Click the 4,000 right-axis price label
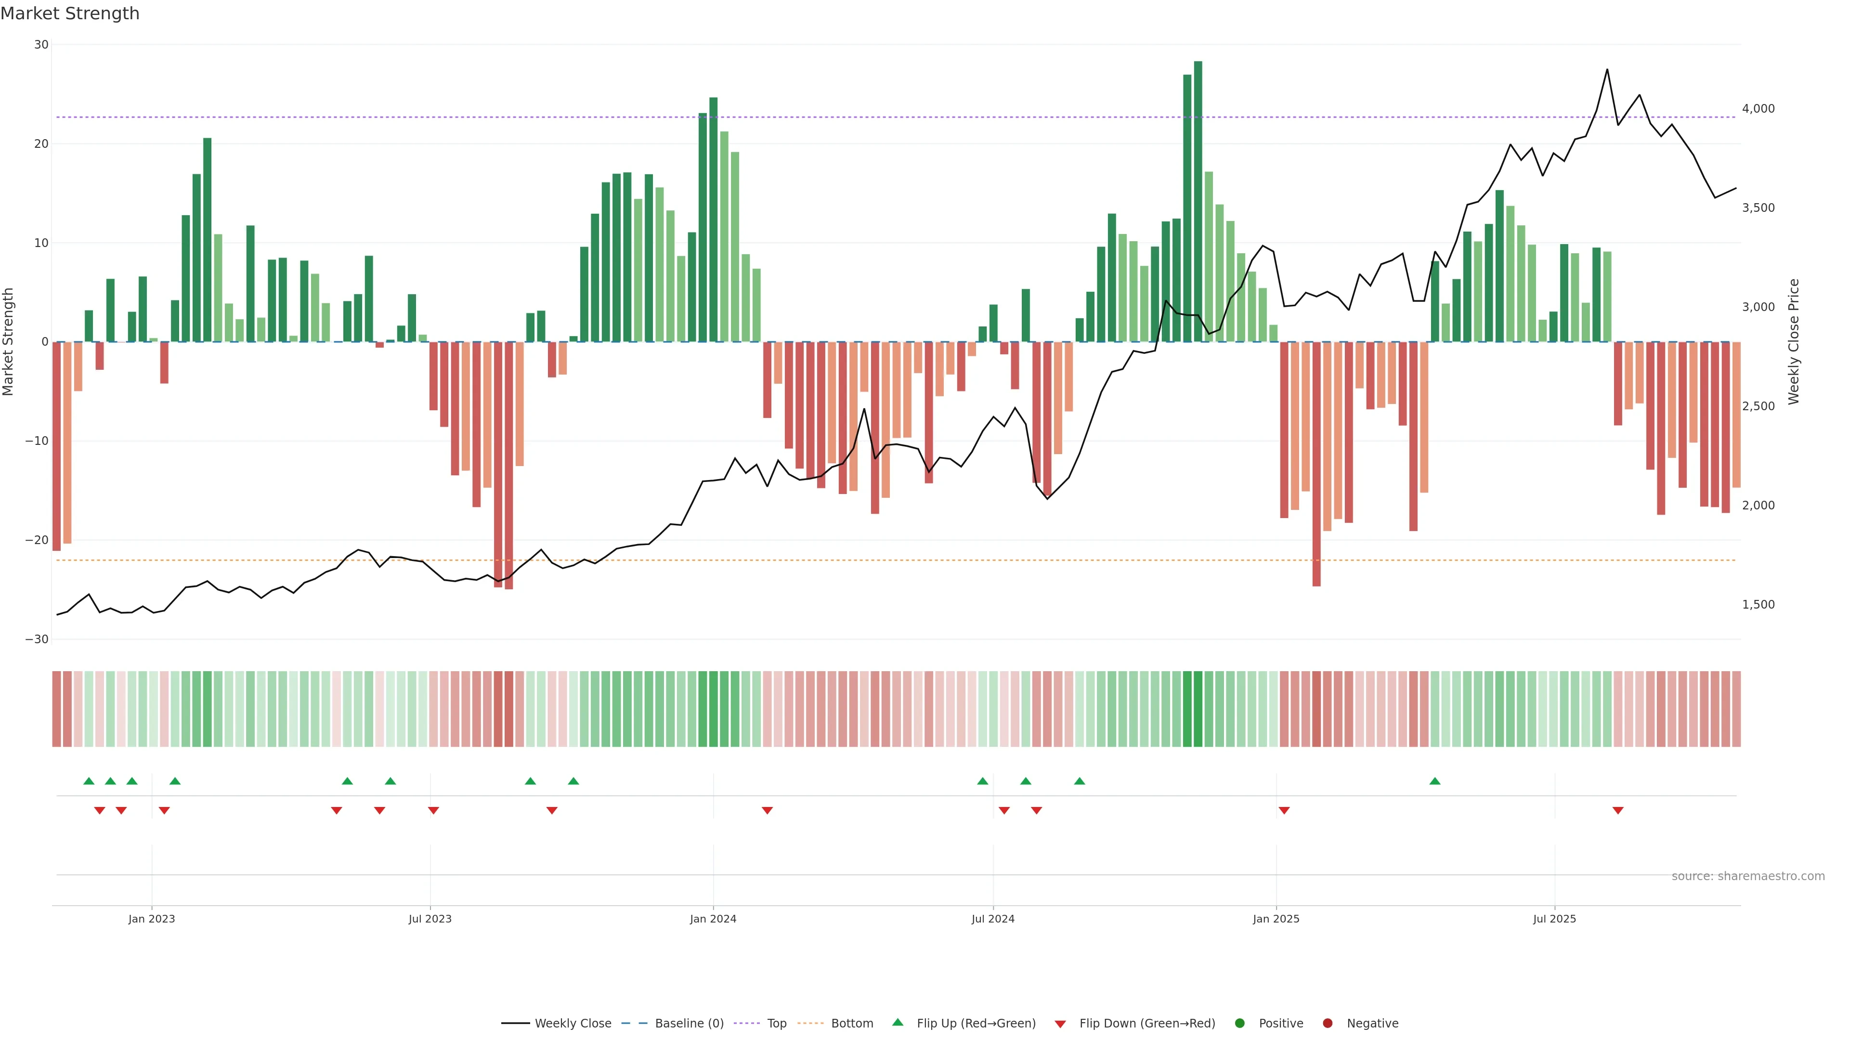This screenshot has height=1040, width=1849. click(x=1758, y=108)
